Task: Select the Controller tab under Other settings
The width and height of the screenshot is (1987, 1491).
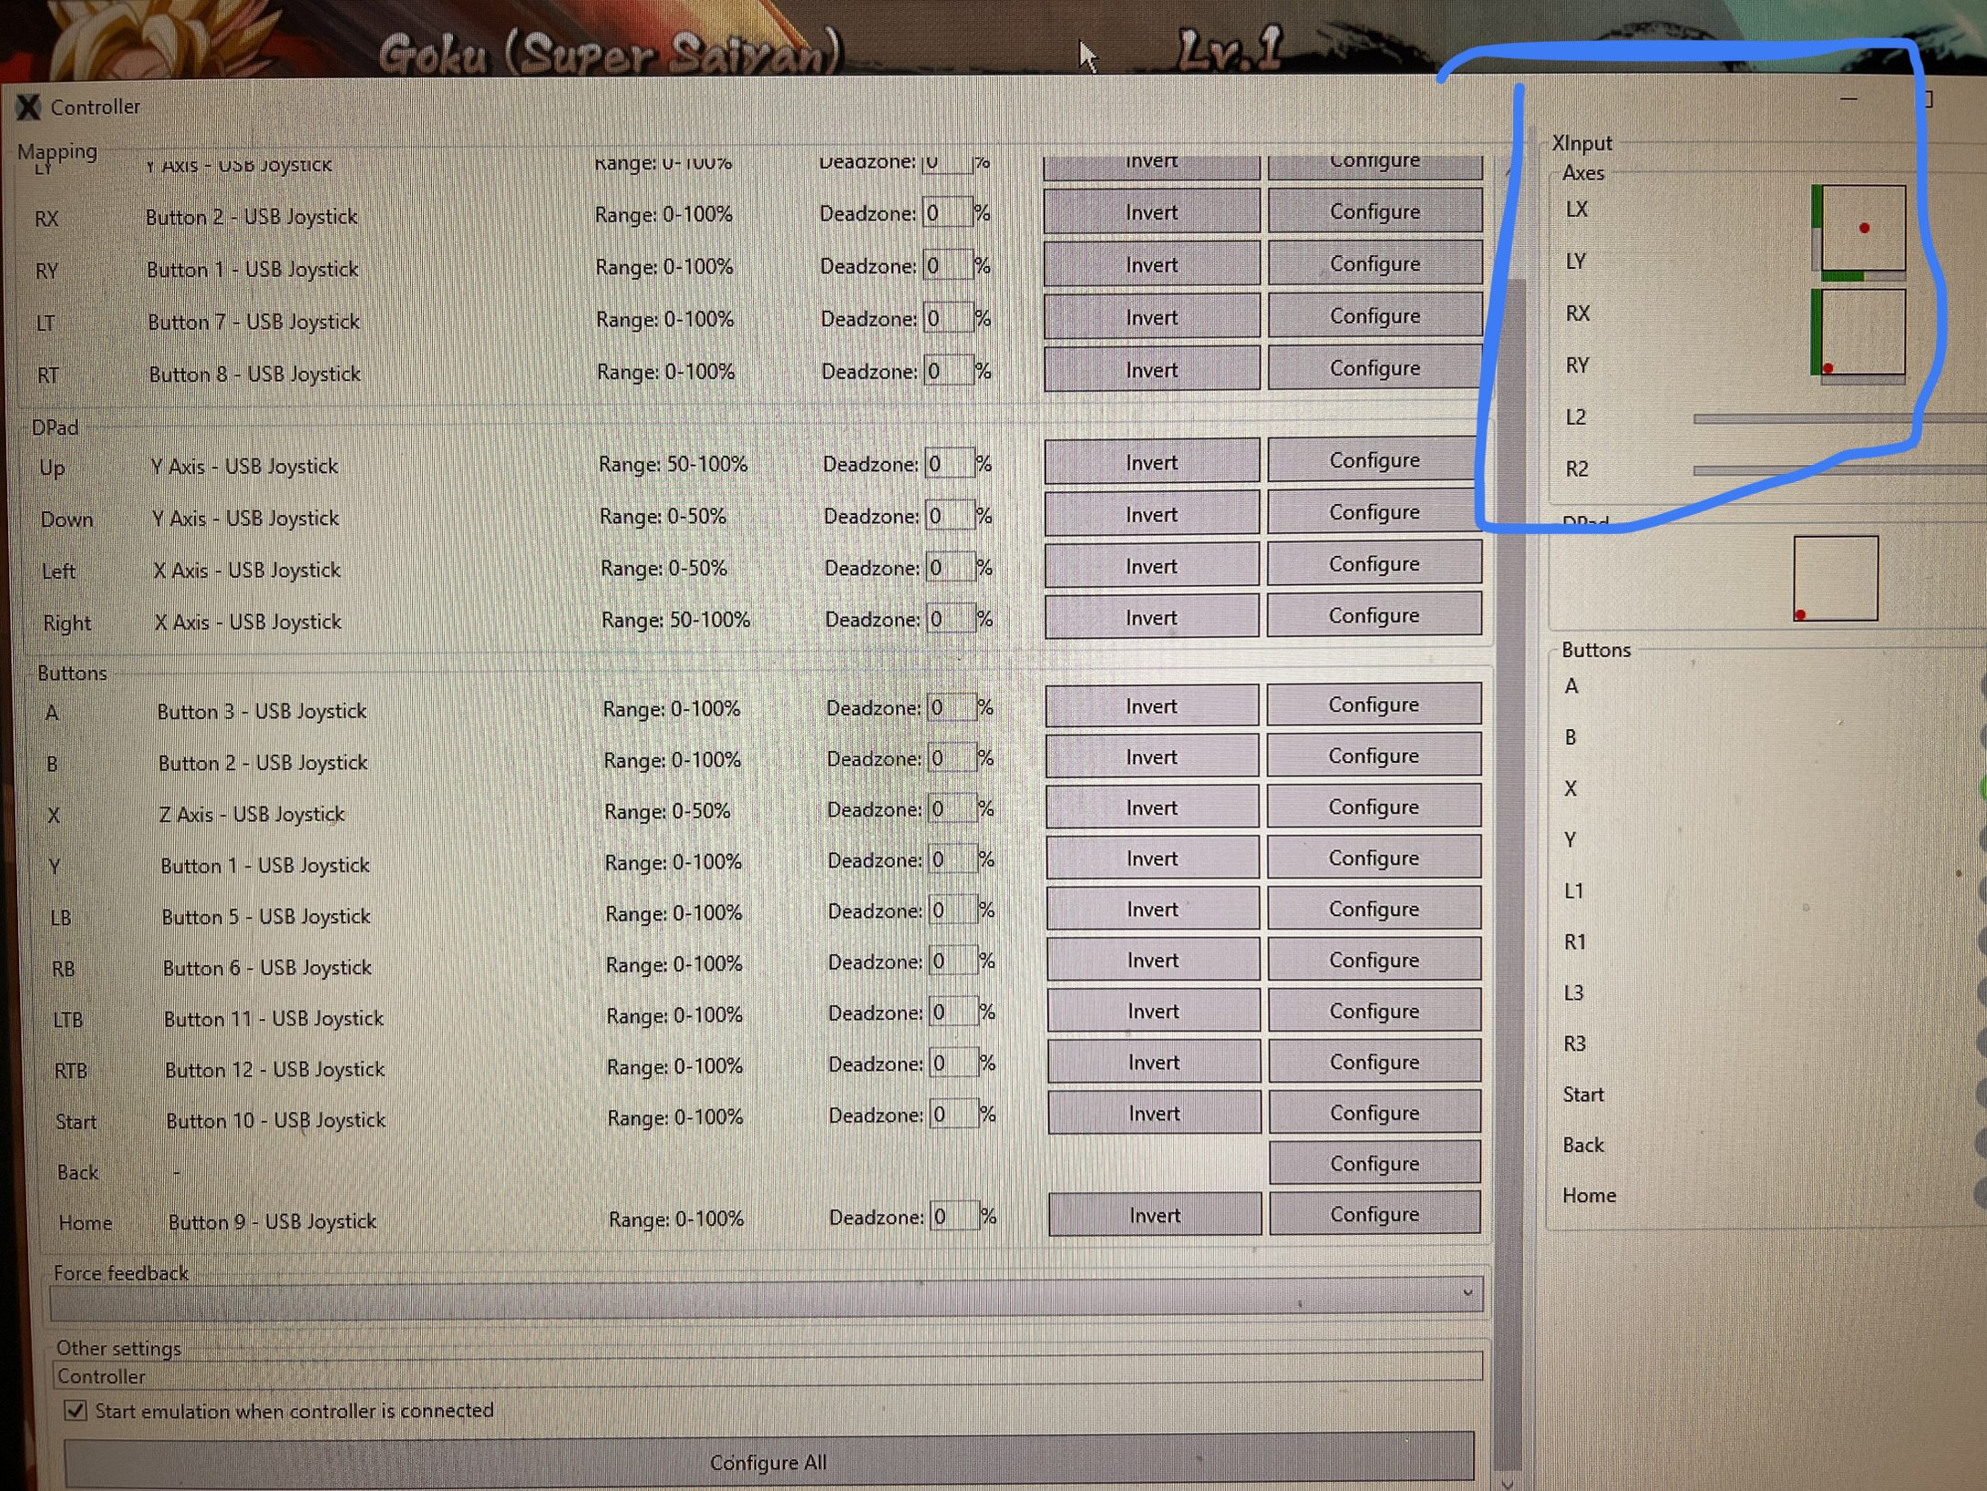Action: coord(100,1376)
